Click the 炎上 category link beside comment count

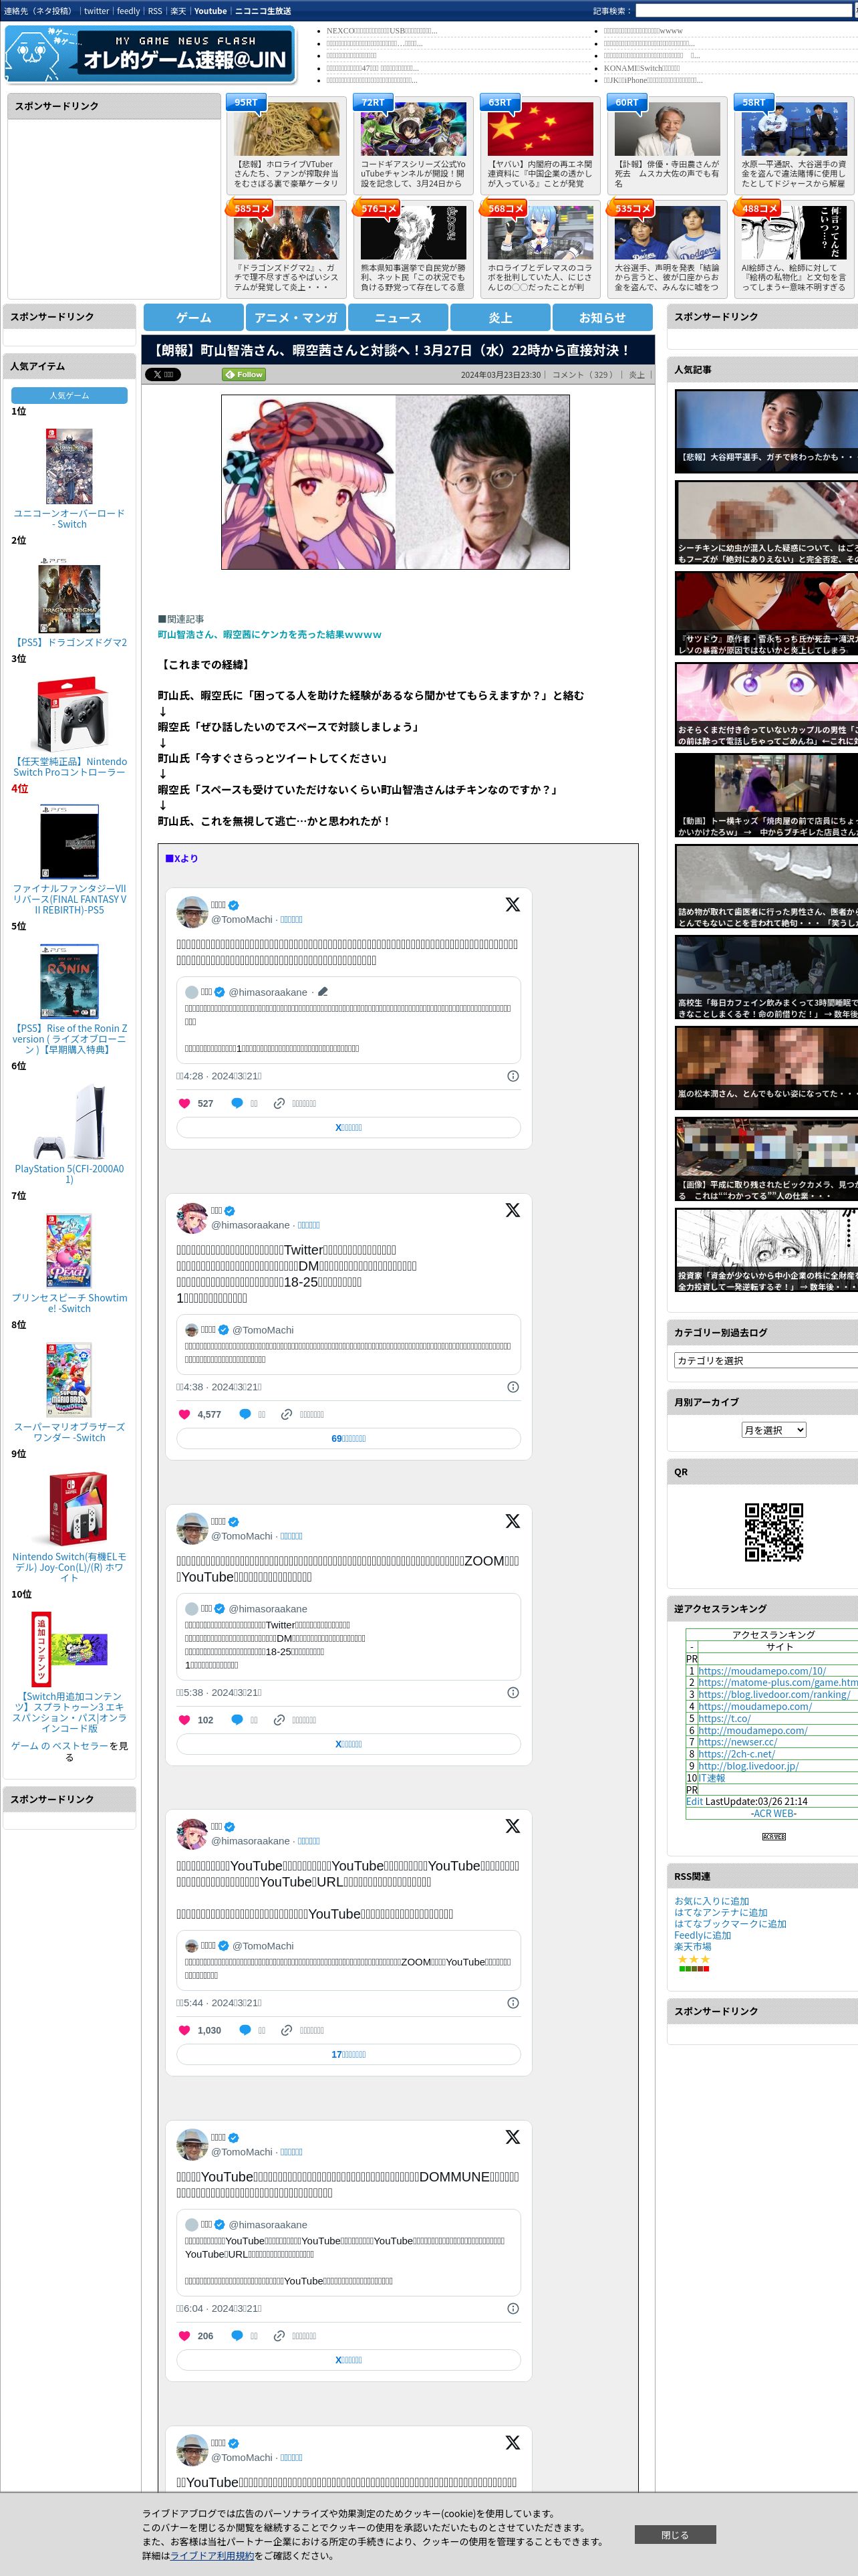pos(636,374)
